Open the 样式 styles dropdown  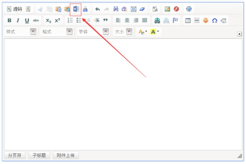[x=33, y=32]
